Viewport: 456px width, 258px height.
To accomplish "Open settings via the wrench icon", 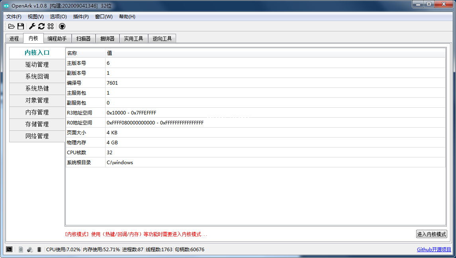I will pyautogui.click(x=32, y=26).
